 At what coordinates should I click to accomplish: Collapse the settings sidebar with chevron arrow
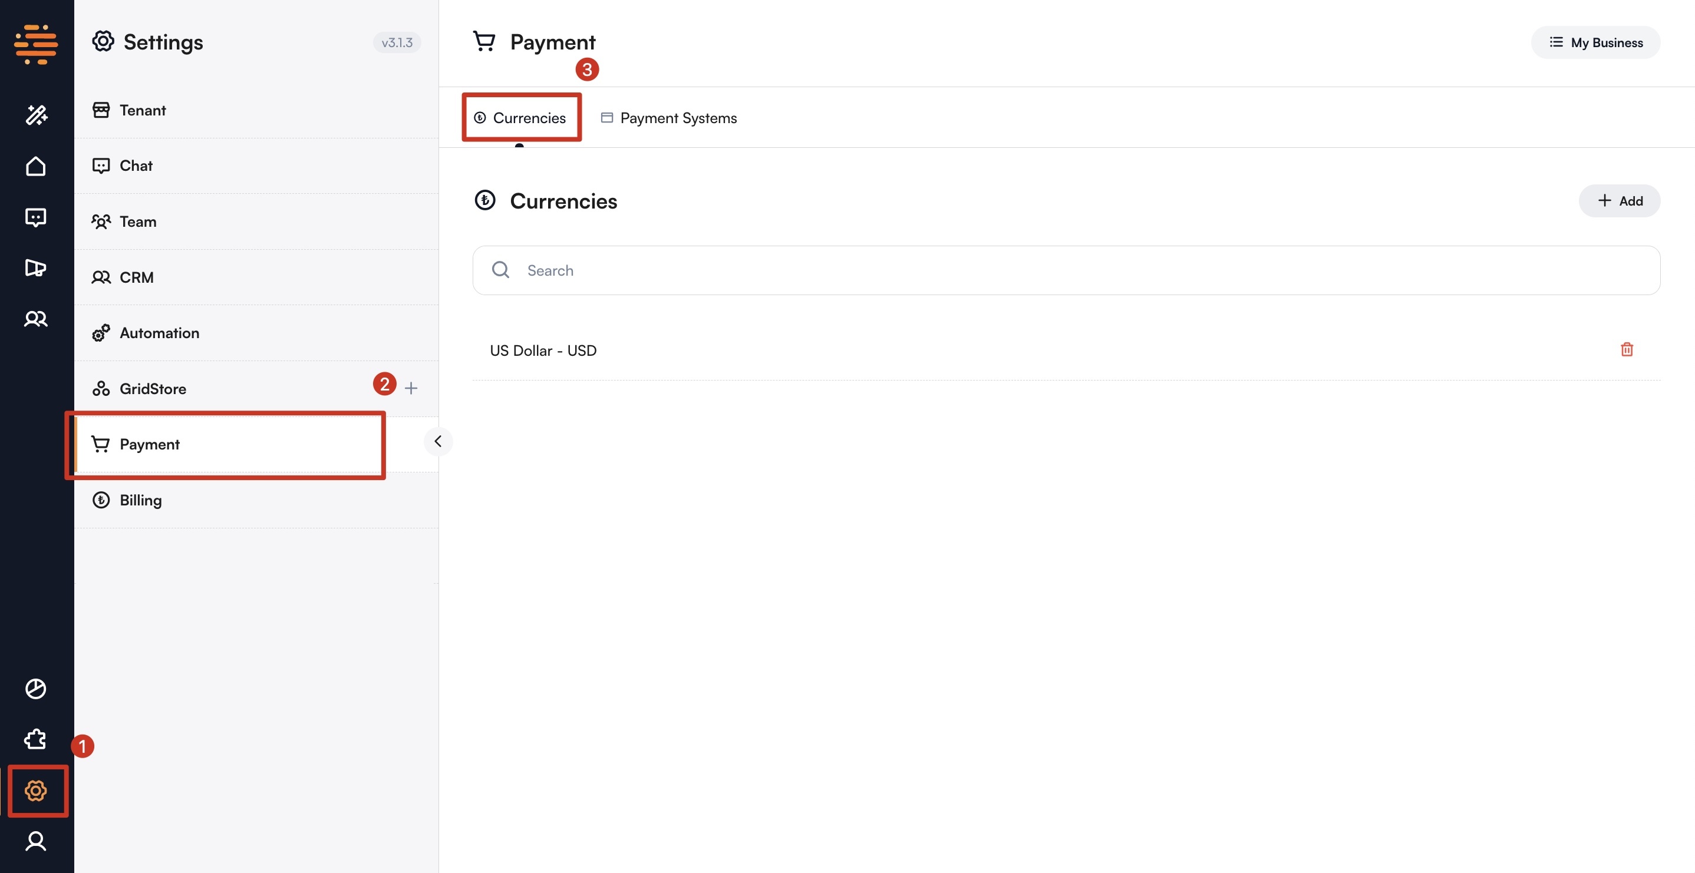(x=437, y=441)
